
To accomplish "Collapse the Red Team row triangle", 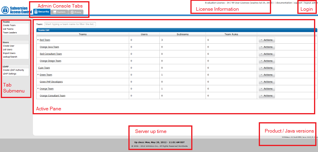I will pyautogui.click(x=38, y=40).
